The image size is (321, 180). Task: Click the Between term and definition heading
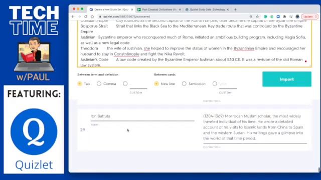[x=98, y=74]
